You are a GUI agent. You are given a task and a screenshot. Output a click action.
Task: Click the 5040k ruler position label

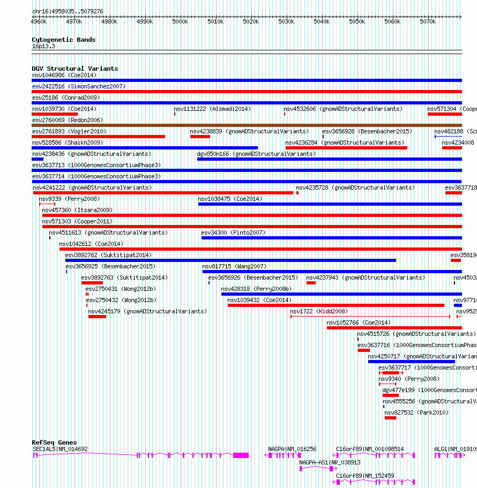322,22
